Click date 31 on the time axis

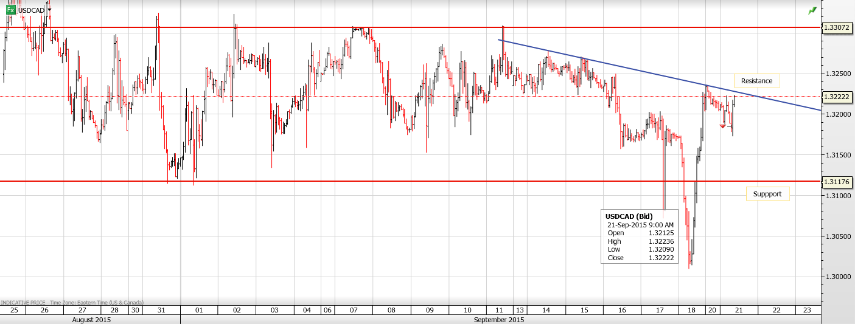click(x=161, y=309)
